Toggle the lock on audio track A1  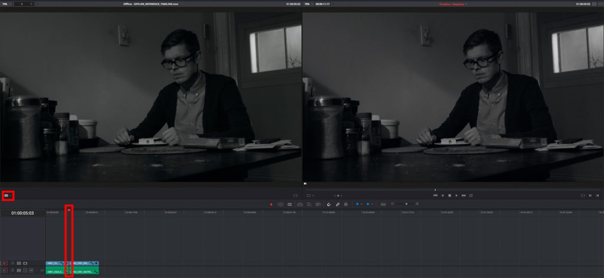click(x=13, y=270)
